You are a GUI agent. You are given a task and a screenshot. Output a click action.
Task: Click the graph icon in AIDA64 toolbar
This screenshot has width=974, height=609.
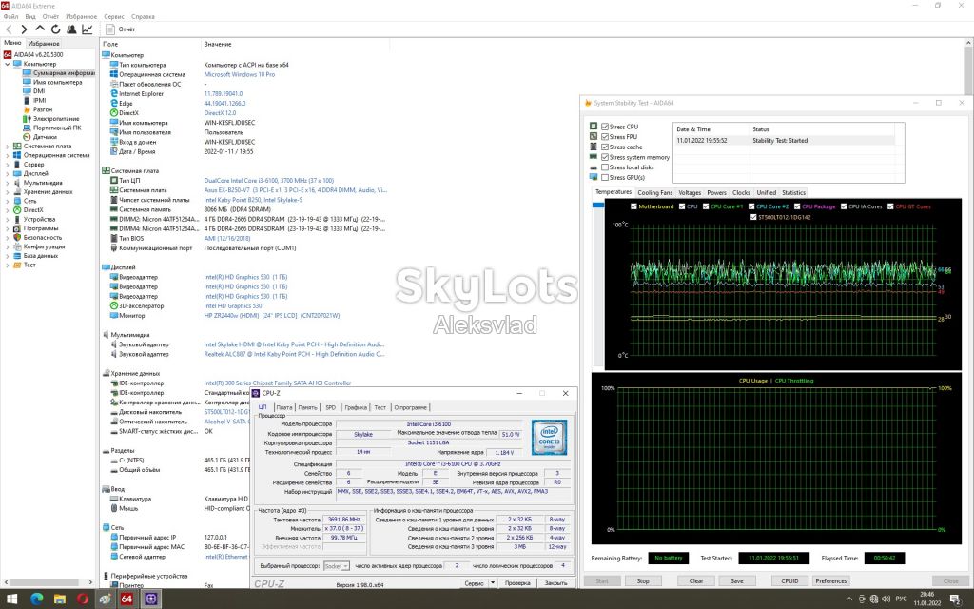click(87, 29)
